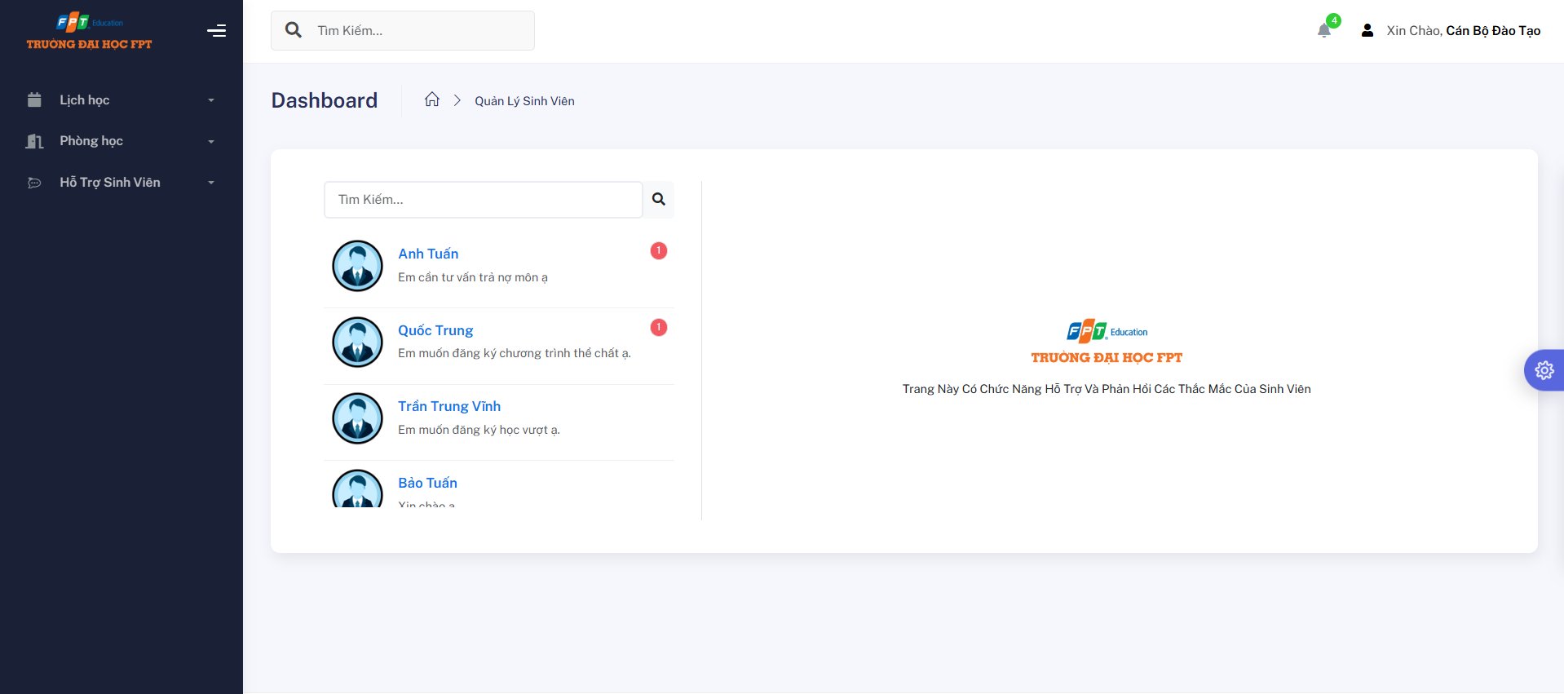Viewport: 1564px width, 694px height.
Task: Click the FPT Education sidebar logo
Action: pyautogui.click(x=90, y=32)
